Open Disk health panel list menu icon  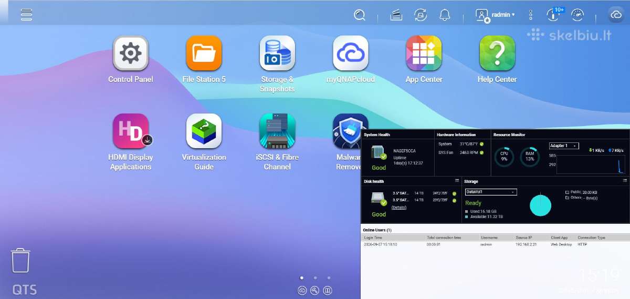pyautogui.click(x=457, y=181)
